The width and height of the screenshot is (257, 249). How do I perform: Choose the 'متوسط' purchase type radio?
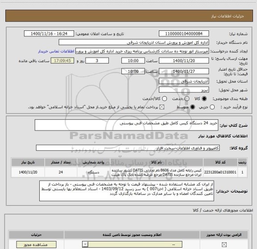[192, 107]
